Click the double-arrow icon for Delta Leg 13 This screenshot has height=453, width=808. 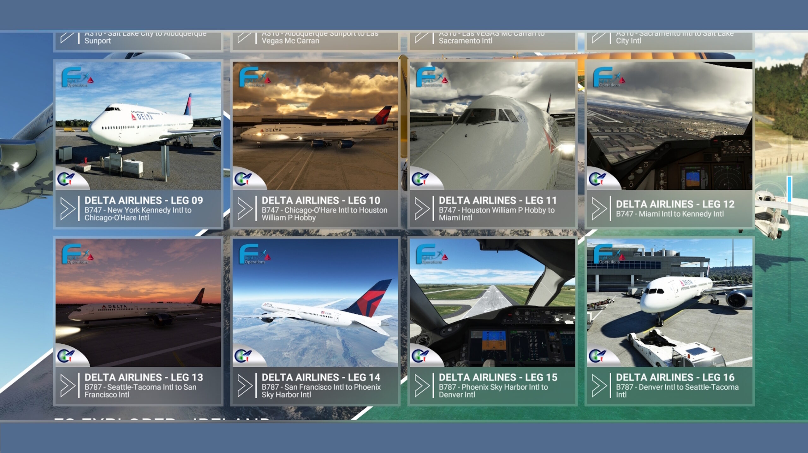pos(68,385)
